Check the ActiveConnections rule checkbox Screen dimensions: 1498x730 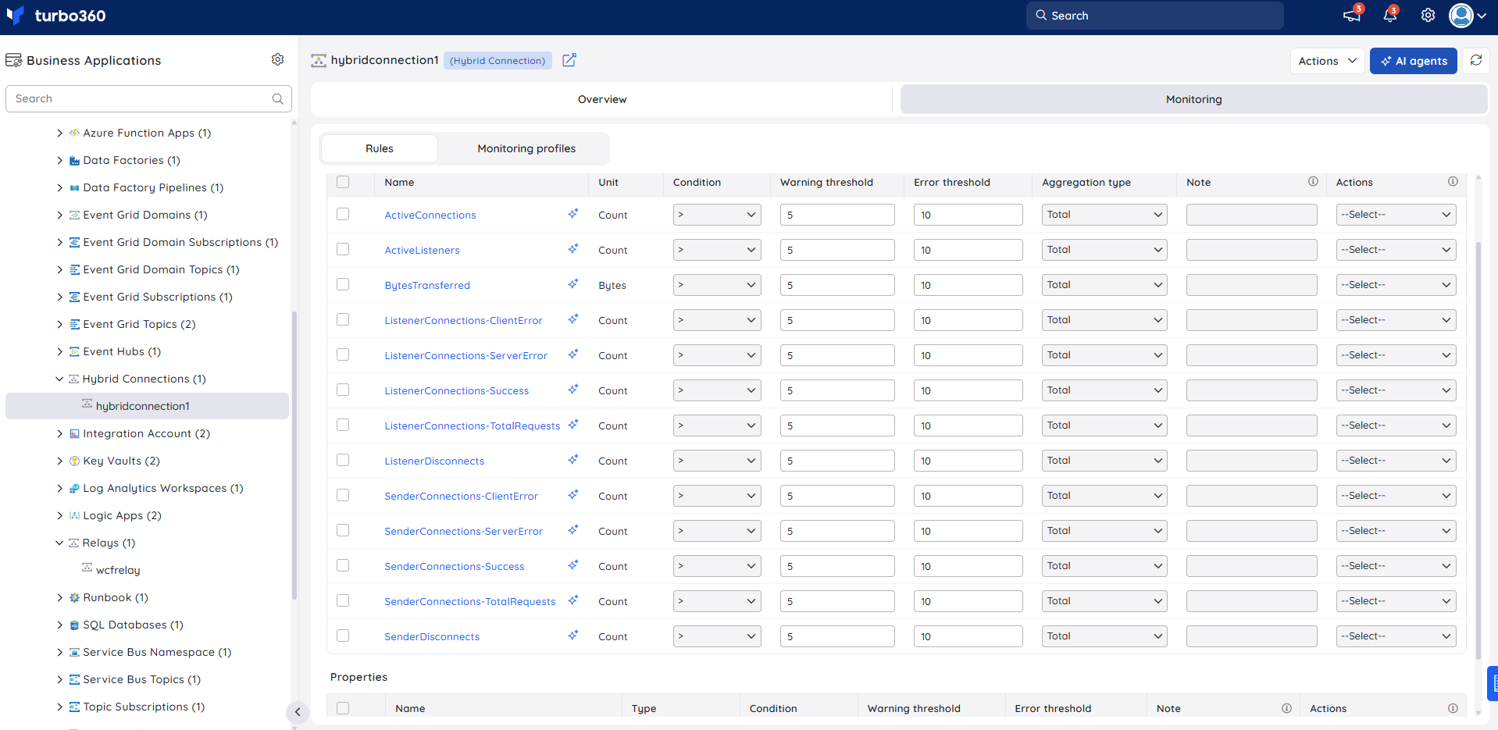[343, 215]
